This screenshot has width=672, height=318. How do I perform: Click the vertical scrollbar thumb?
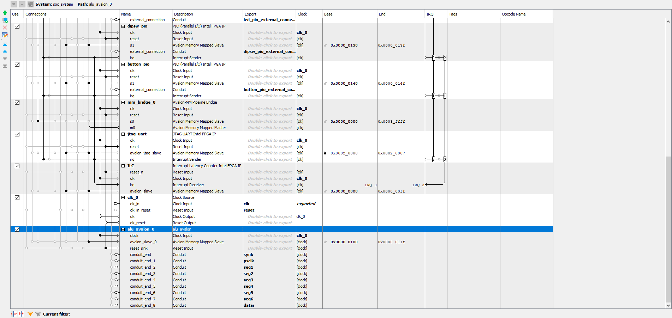[668, 229]
